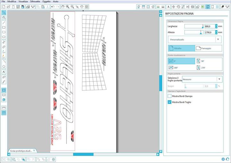Screen dimensions: 231x163
Task: Select the Select arrow tool in left toolbar
Action: point(4,13)
